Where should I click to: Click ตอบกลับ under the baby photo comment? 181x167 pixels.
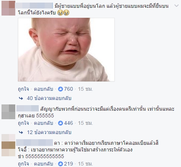[44, 89]
